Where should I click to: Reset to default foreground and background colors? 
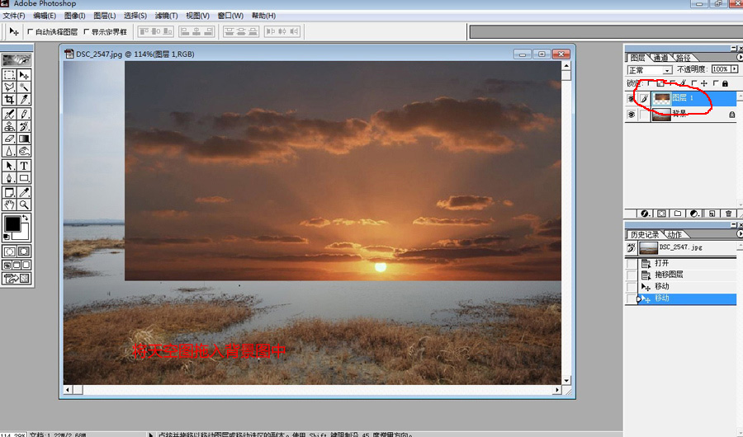click(x=7, y=237)
